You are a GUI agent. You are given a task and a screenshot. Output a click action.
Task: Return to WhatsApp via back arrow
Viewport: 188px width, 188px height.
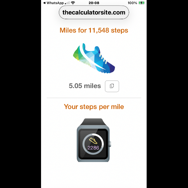pos(44,3)
